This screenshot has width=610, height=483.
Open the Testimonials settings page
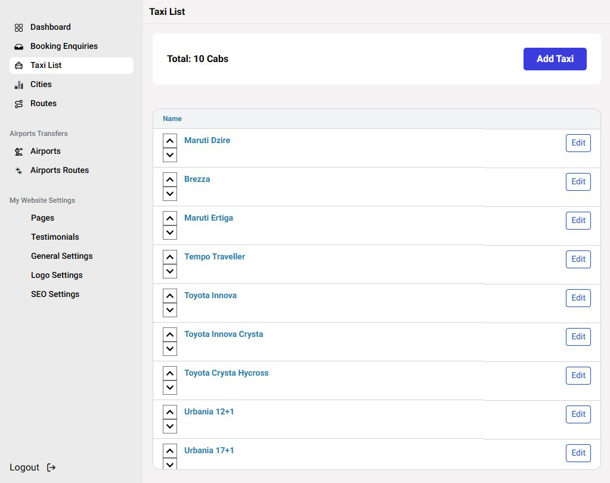55,237
